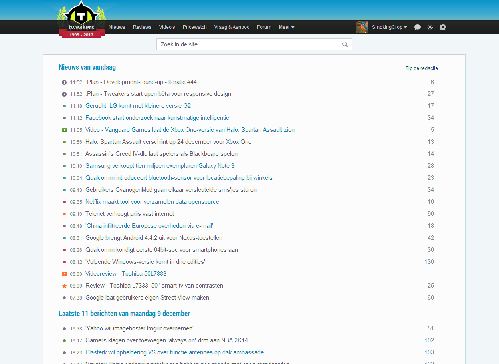Open Qualcomm bluetooth-sensor article
The image size is (499, 364).
tap(179, 178)
